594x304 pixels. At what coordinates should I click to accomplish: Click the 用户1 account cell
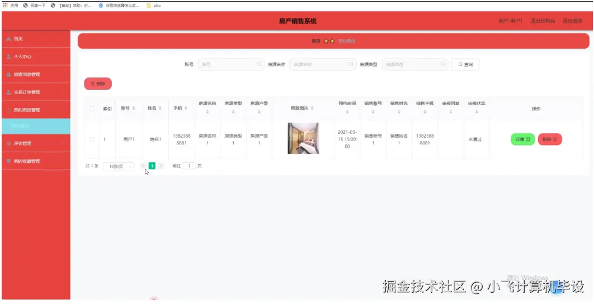tap(129, 139)
